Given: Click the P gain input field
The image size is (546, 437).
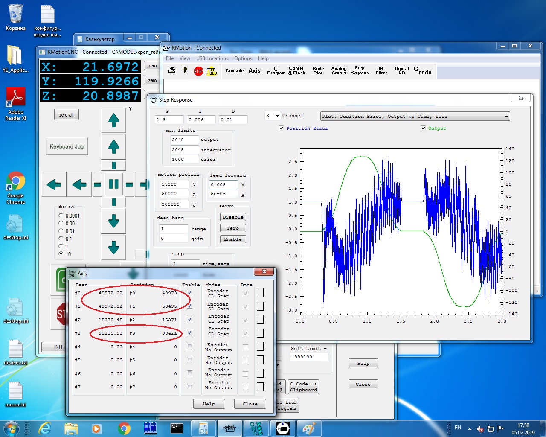Looking at the screenshot, I should (169, 120).
